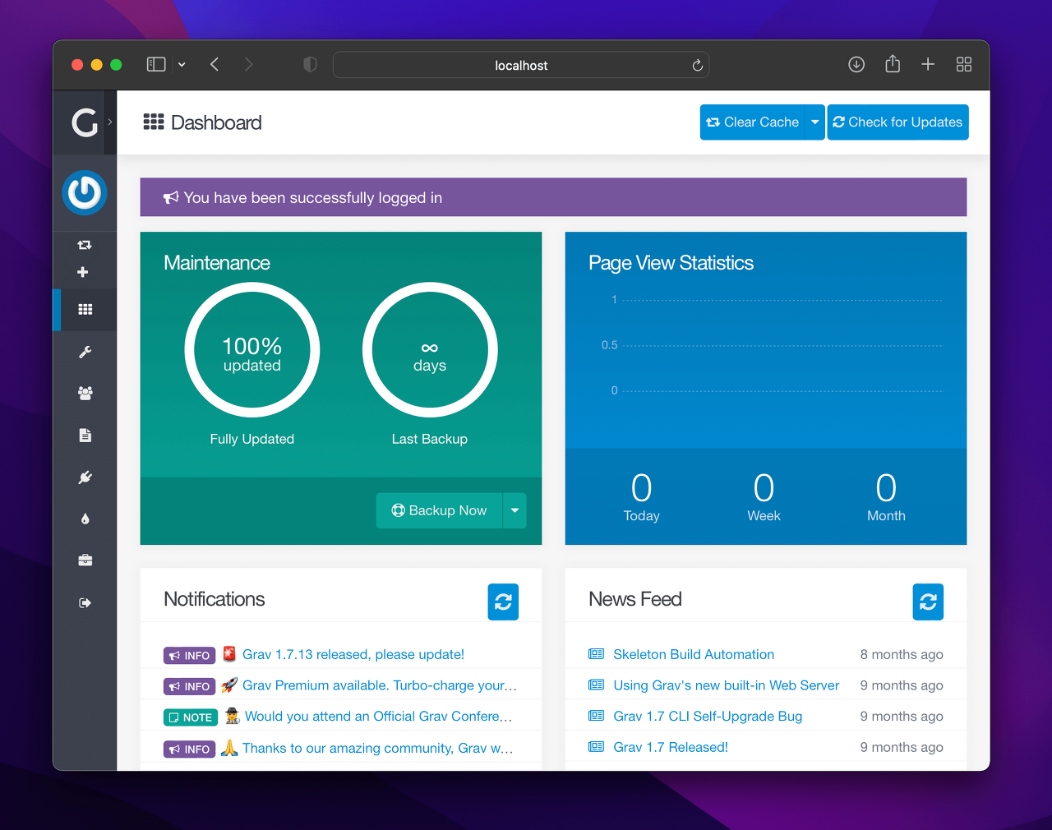
Task: Open Thanks to our amazing community notification
Action: [378, 748]
